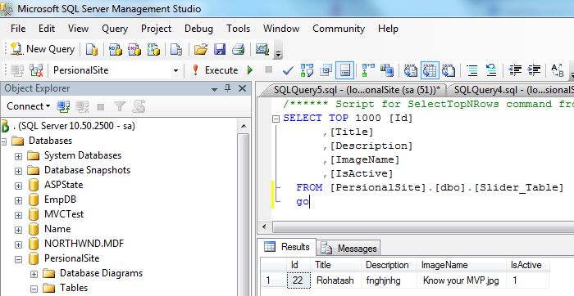Open an Analysis Services XMLA Query
Screen dimensions: 574x296
coord(153,49)
